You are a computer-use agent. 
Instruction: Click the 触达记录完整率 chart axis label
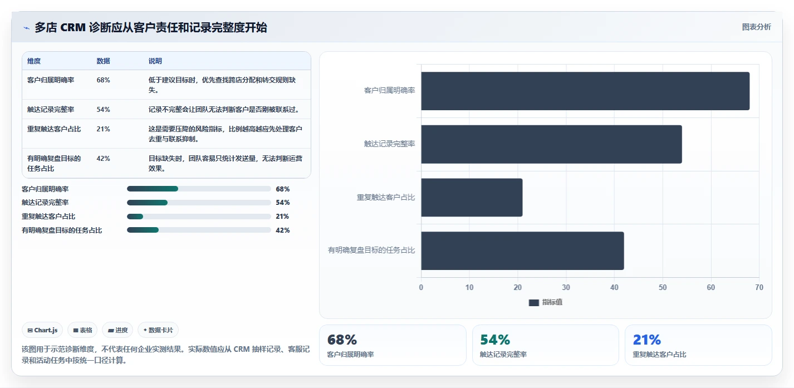389,144
